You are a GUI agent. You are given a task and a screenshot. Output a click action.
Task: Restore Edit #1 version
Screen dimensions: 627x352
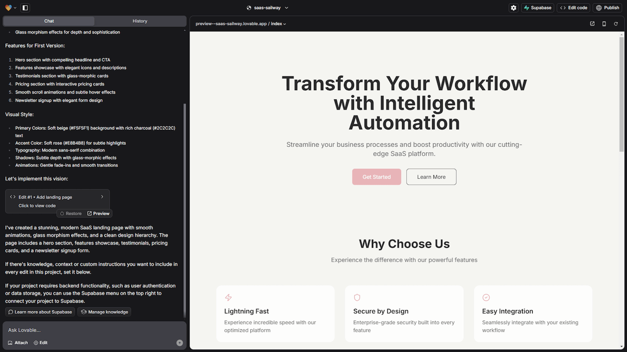pos(71,214)
